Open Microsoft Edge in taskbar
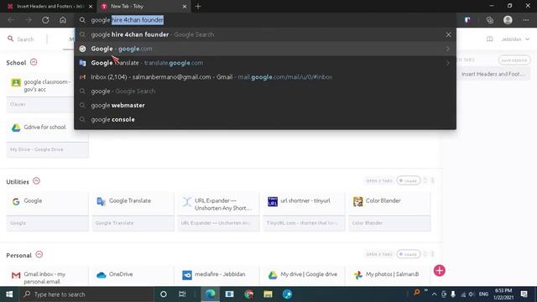Image resolution: width=537 pixels, height=302 pixels. pos(210,294)
